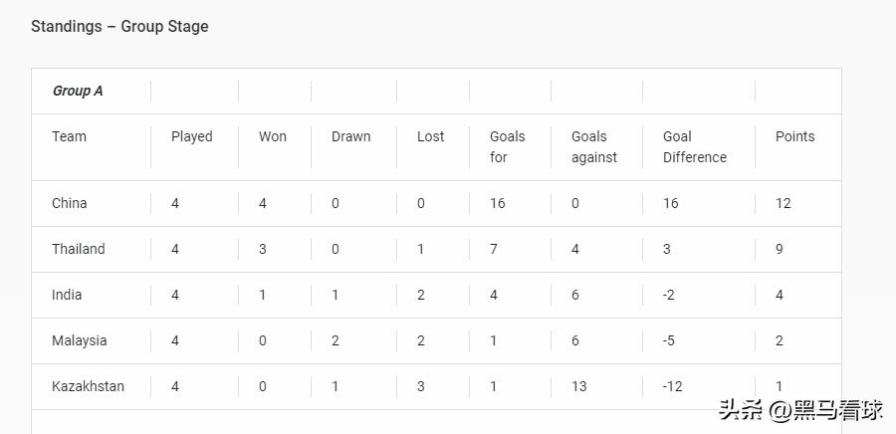This screenshot has height=434, width=896.
Task: Select the Won column header
Action: (273, 136)
